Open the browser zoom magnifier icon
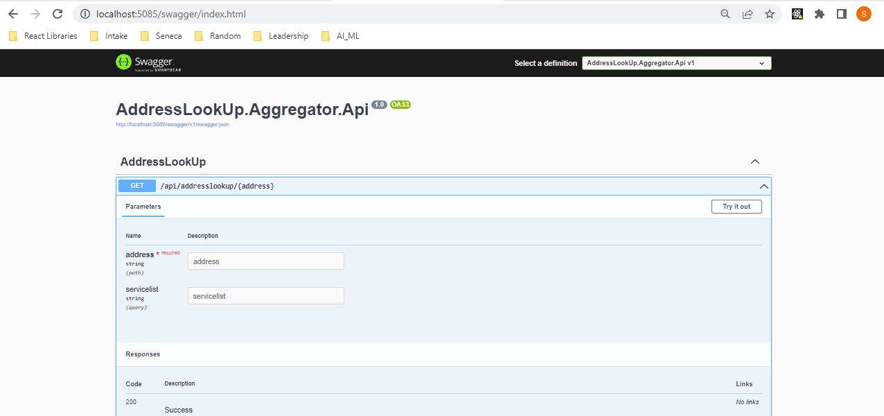The width and height of the screenshot is (884, 416). 725,14
